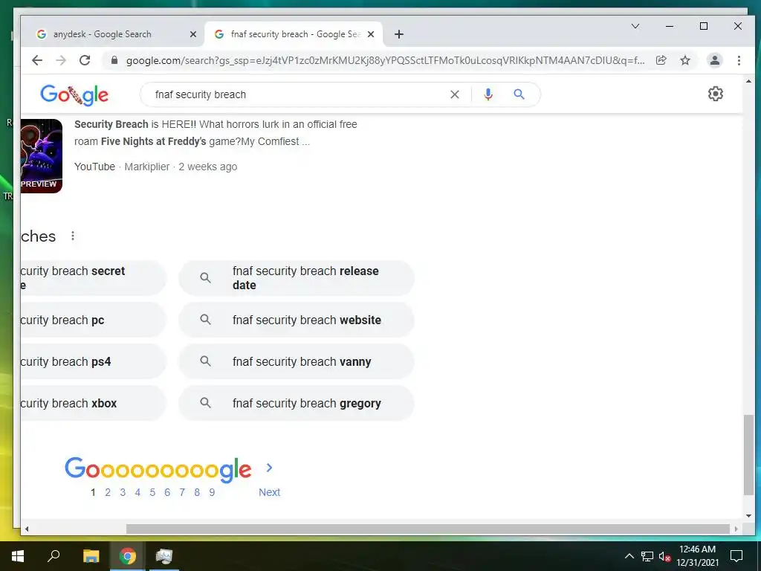Submit search with magnifier icon
Viewport: 761px width, 571px height.
pos(519,94)
